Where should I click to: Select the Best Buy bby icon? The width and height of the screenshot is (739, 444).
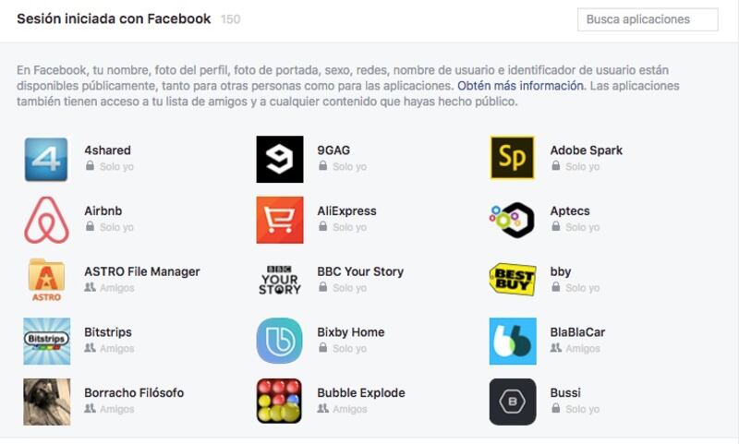[513, 279]
